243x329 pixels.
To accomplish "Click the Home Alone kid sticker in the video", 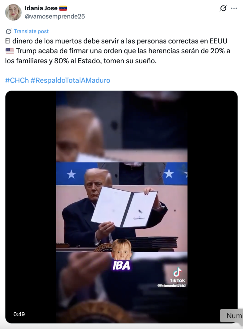I will tap(122, 250).
